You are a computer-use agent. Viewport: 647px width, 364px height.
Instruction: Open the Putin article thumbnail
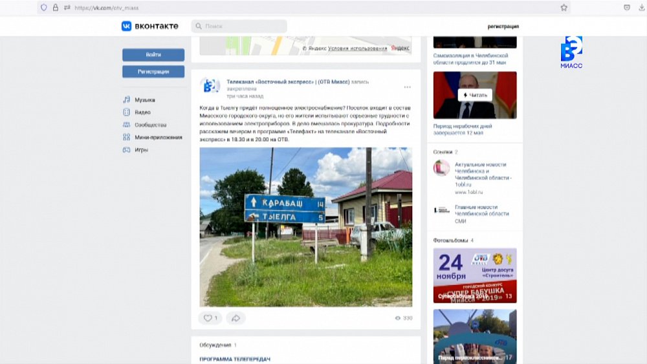point(475,95)
